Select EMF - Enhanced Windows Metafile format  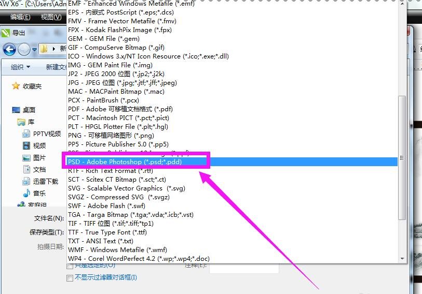click(x=232, y=4)
